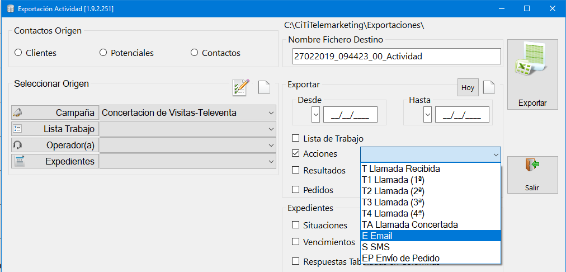Screen dimensions: 566x272
Task: Click the Hoy button
Action: click(x=468, y=87)
